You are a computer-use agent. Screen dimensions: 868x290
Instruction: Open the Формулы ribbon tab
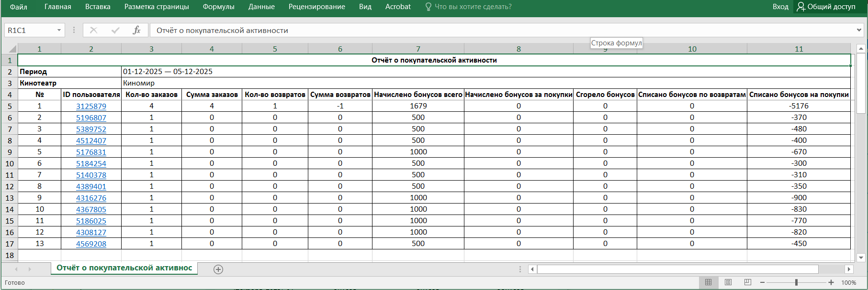click(x=218, y=7)
